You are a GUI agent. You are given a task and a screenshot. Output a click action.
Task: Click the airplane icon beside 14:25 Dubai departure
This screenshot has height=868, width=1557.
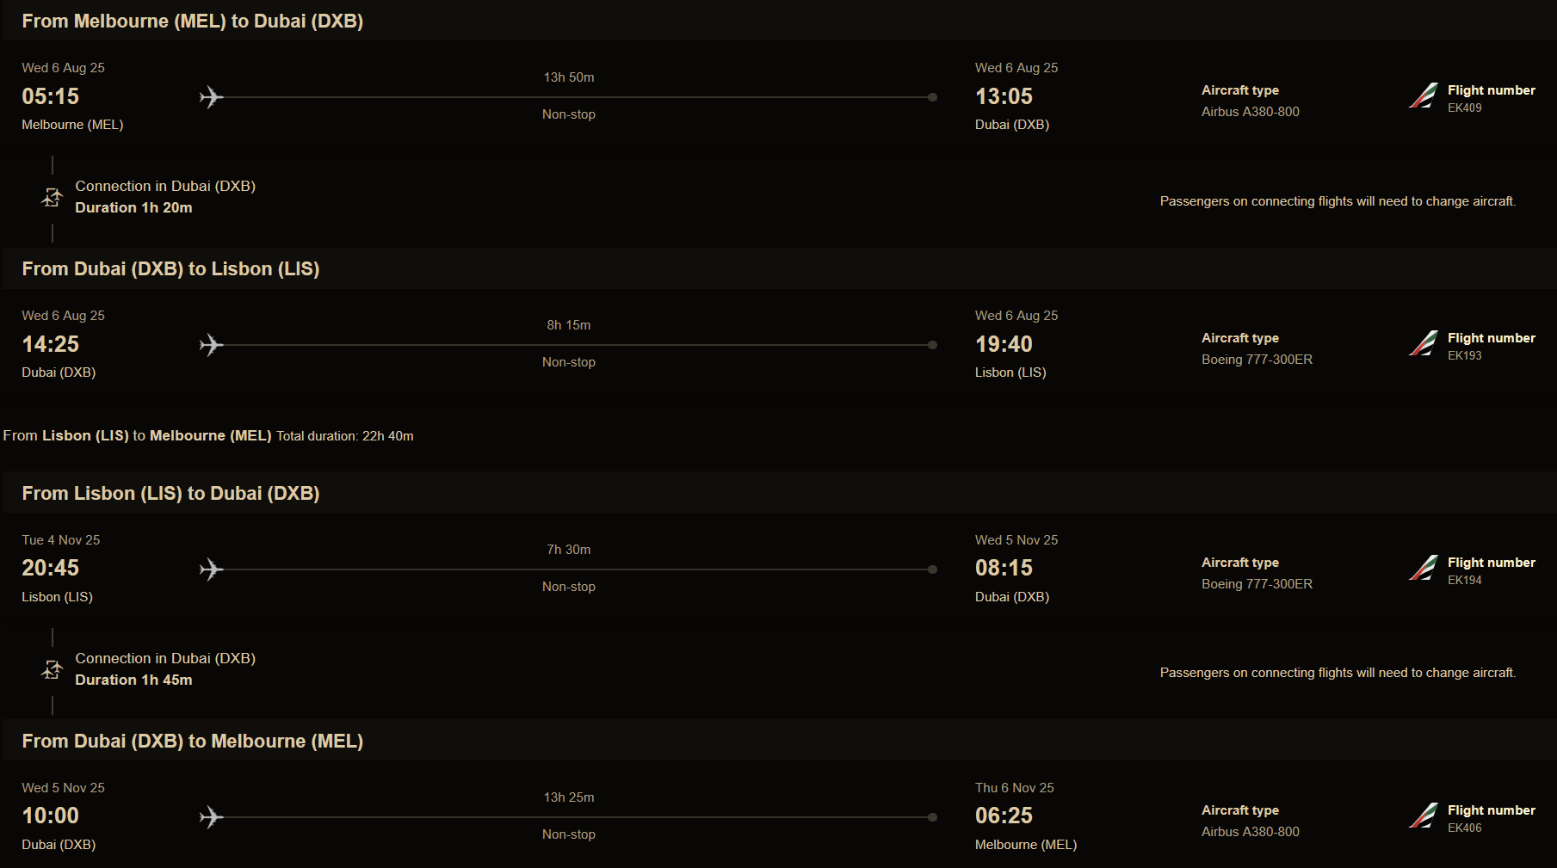coord(211,345)
